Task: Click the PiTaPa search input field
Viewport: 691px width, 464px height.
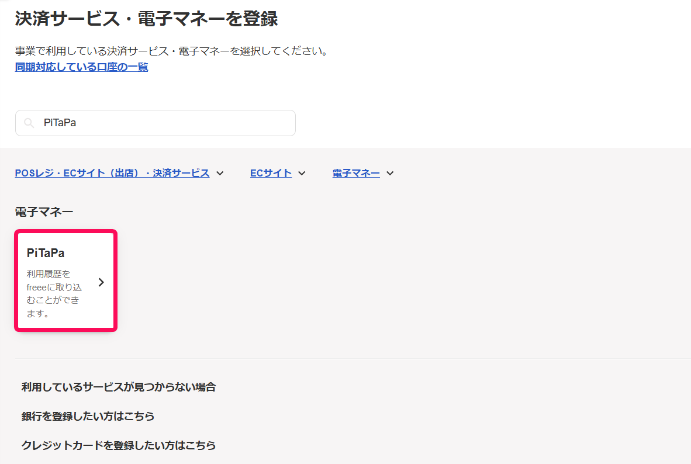Action: coord(155,123)
